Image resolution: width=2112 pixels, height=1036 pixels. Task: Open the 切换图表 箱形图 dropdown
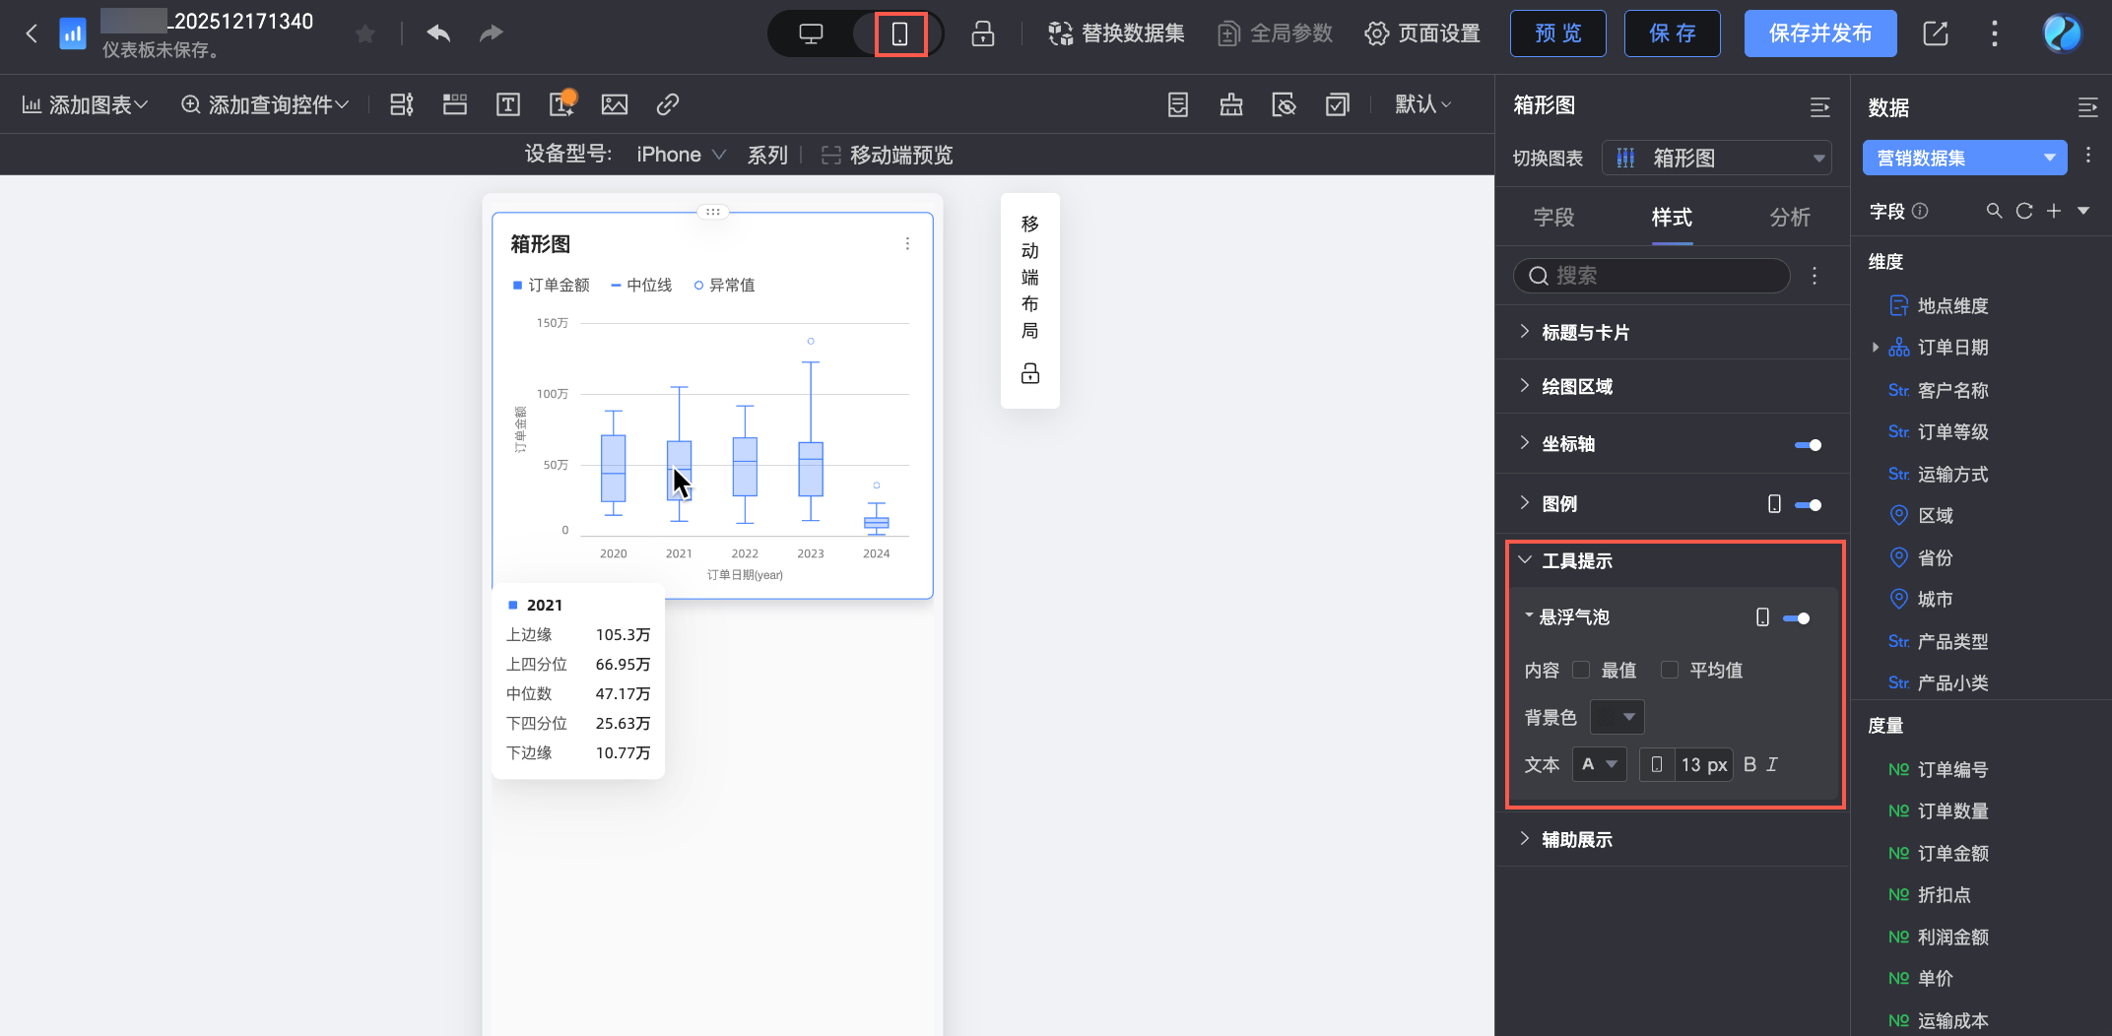pyautogui.click(x=1717, y=158)
